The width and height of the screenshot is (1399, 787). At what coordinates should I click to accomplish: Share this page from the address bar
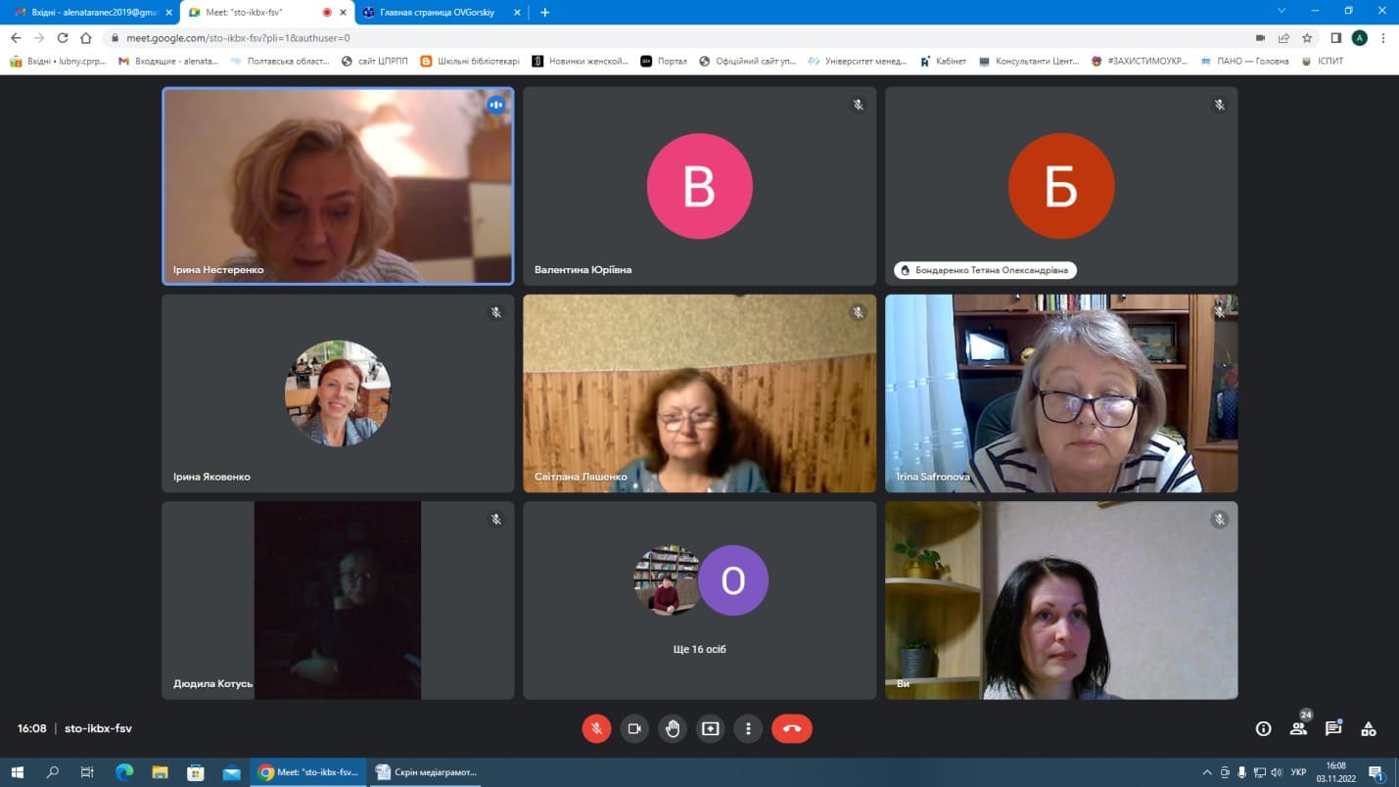pyautogui.click(x=1283, y=38)
